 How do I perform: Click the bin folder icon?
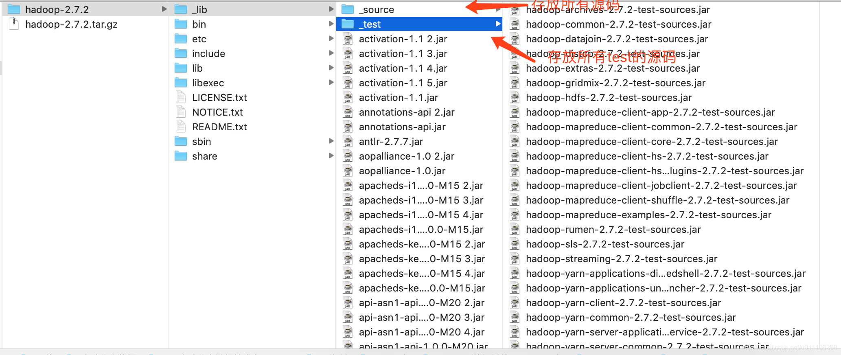[x=181, y=24]
